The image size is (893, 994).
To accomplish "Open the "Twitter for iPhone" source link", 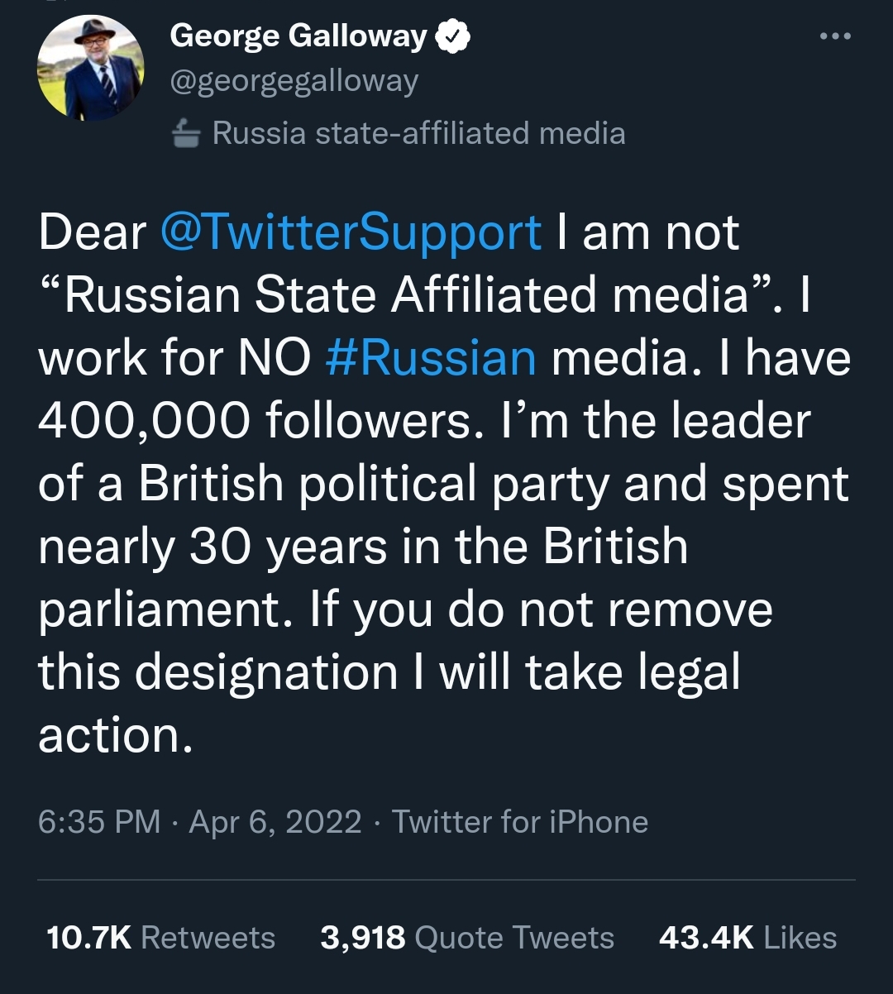I will (x=520, y=822).
